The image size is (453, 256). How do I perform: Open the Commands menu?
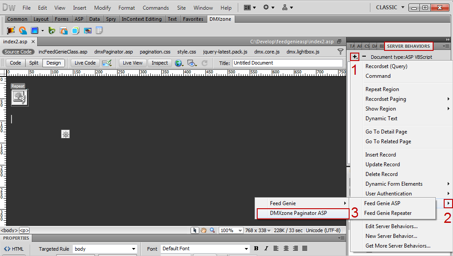pos(156,8)
